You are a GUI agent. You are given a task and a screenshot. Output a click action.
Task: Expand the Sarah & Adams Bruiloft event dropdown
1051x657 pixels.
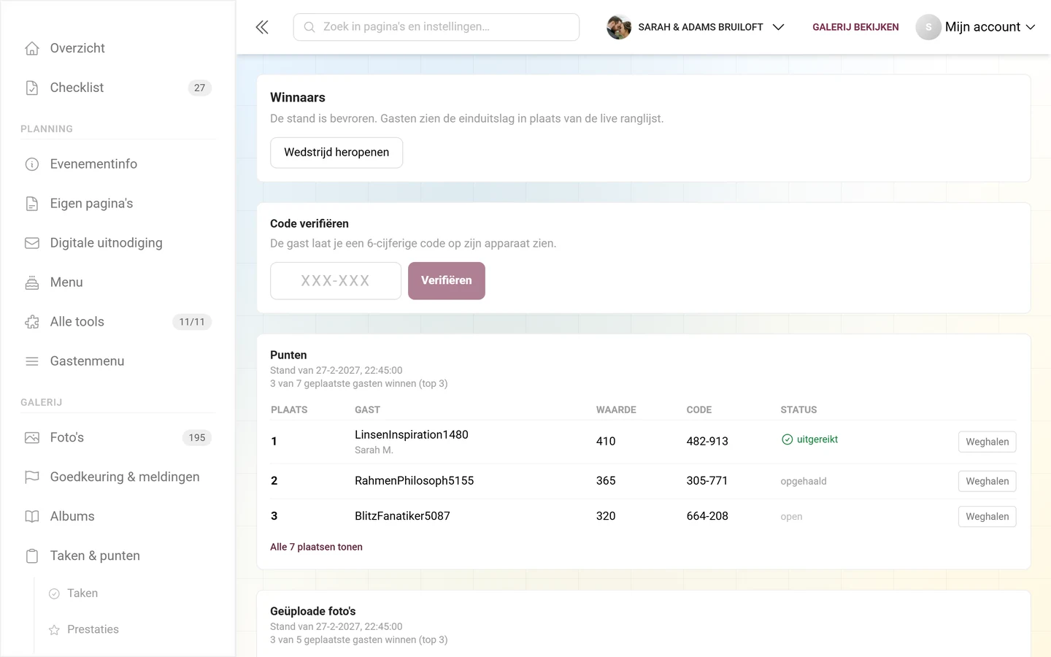coord(779,27)
